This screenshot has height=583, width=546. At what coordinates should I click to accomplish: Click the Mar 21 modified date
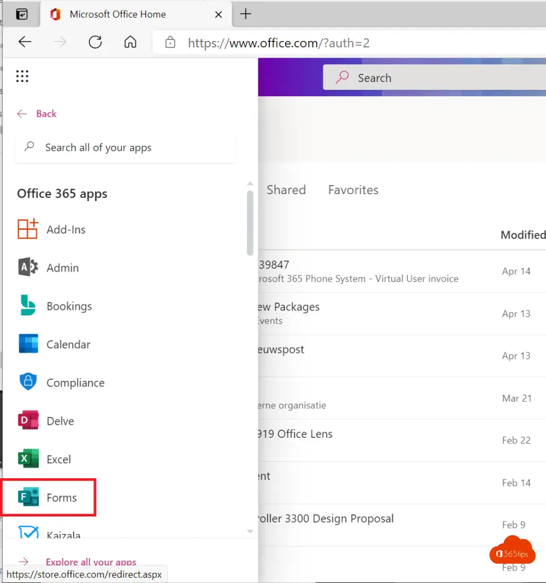click(516, 399)
